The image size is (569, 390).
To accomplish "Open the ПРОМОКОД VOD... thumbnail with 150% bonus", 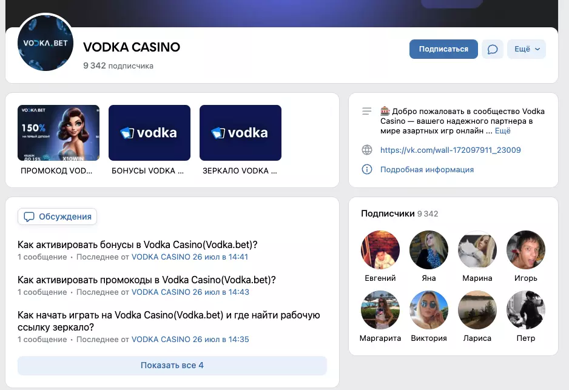I will pos(59,133).
